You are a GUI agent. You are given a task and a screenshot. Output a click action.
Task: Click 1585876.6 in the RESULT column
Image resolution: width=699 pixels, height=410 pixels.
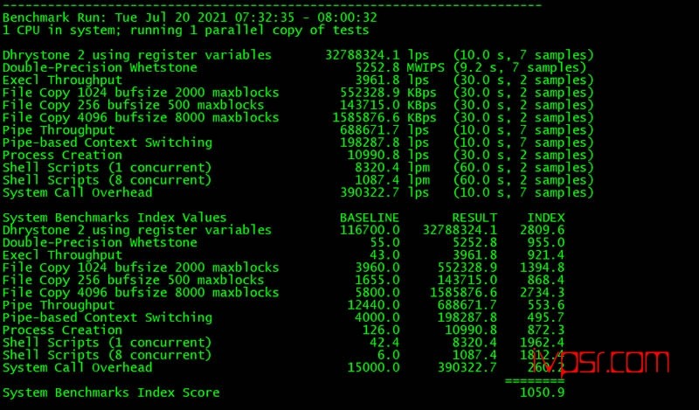(464, 293)
